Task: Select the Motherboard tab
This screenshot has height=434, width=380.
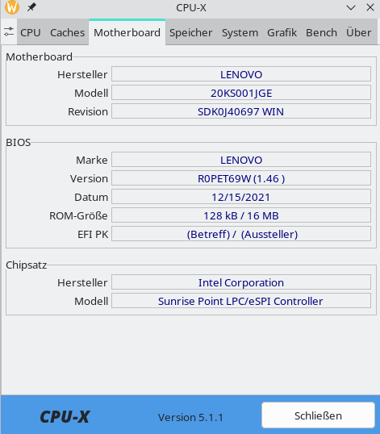Action: point(127,32)
